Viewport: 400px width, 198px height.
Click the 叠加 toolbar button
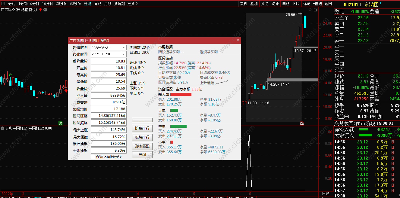(254, 4)
